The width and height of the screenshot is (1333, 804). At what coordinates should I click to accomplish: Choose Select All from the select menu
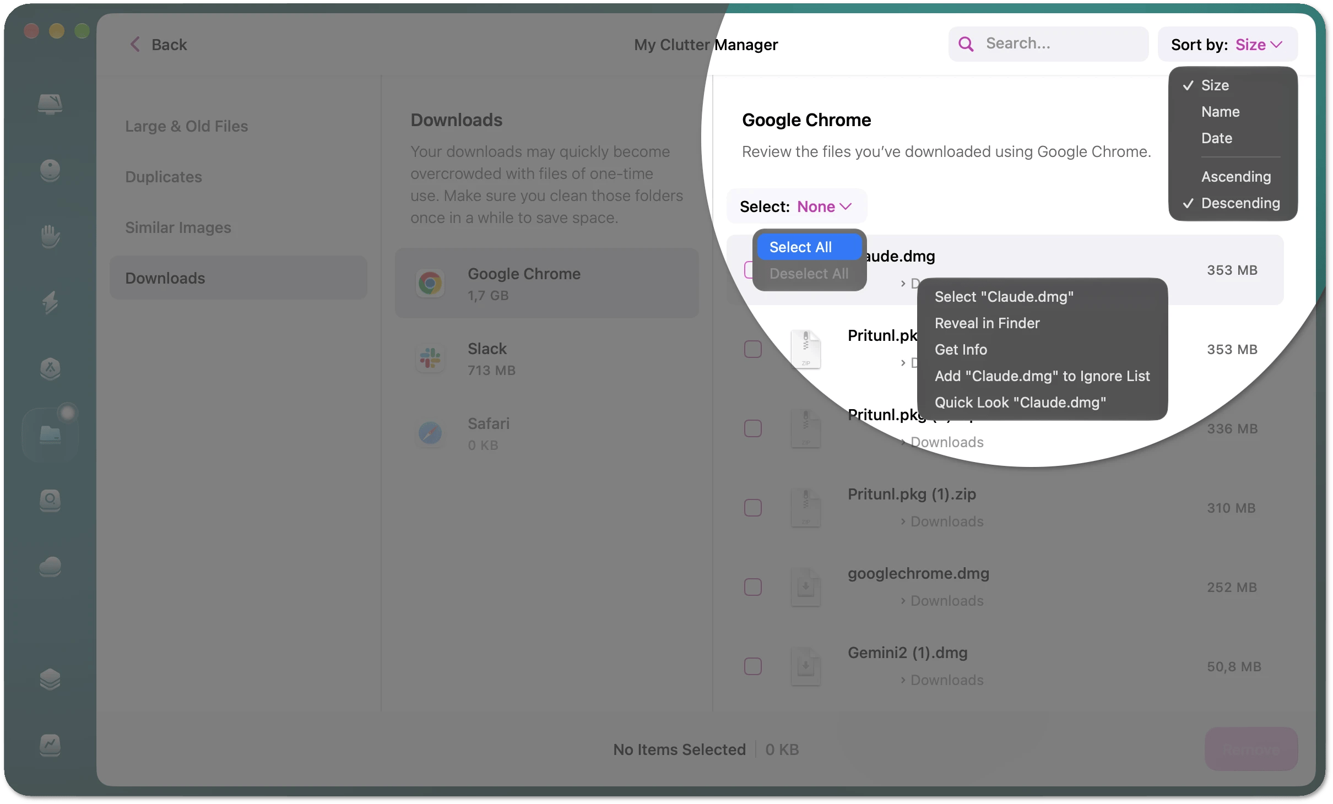(x=809, y=247)
